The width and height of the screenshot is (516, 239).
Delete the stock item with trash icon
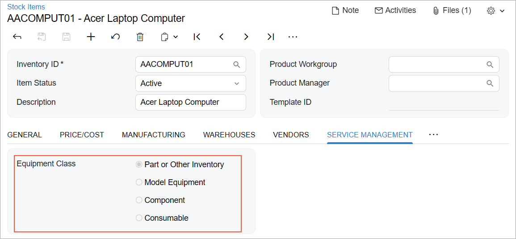[x=140, y=37]
